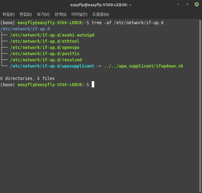Click the openvpn path line

(45, 47)
